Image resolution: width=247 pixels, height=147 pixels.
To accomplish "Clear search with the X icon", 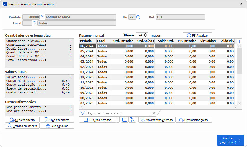I will point(154,113).
